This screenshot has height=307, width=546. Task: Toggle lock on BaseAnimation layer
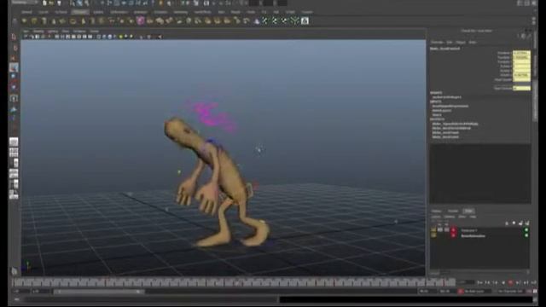433,236
